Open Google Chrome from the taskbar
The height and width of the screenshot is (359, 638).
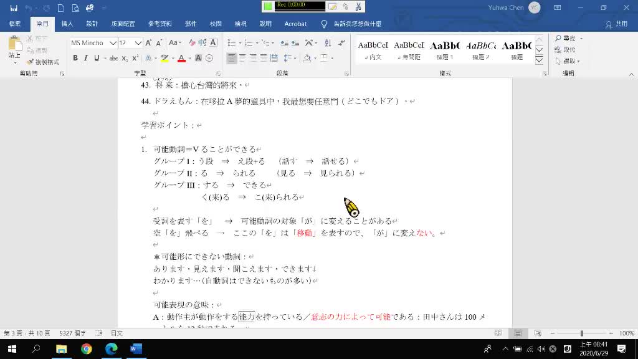click(86, 349)
